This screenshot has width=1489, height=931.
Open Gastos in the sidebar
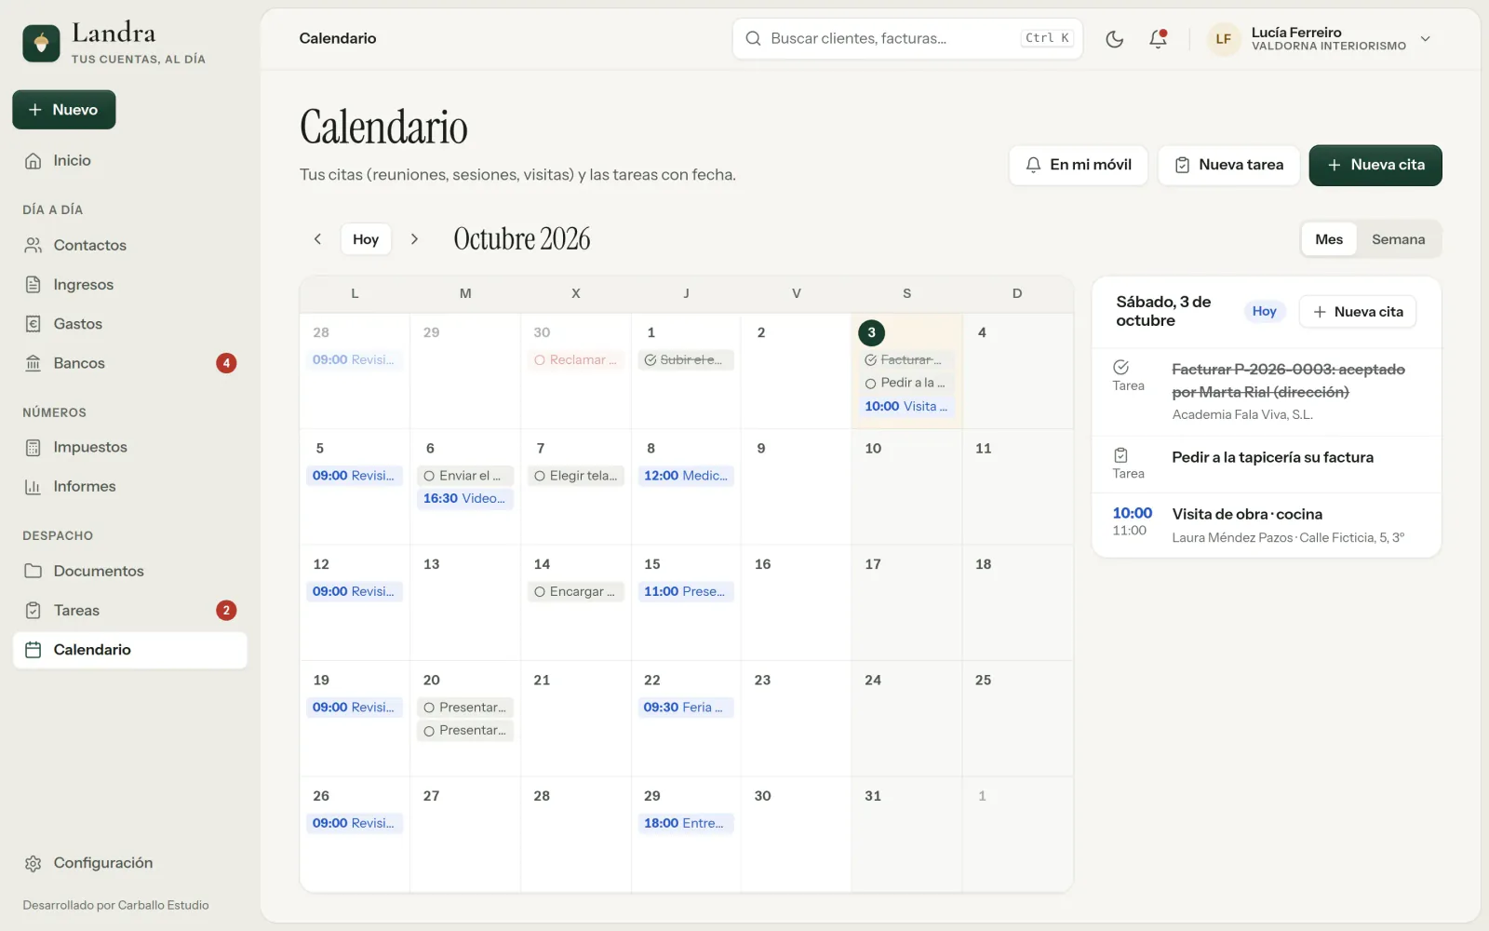tap(129, 324)
